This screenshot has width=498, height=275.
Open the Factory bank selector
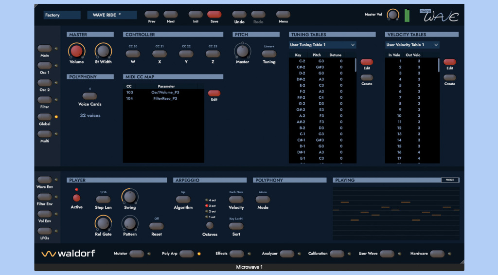(62, 15)
